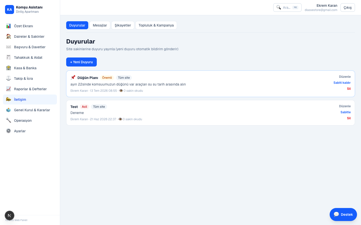361x225 pixels.
Task: Open Daireler & Sakinler menu item
Action: 30,36
